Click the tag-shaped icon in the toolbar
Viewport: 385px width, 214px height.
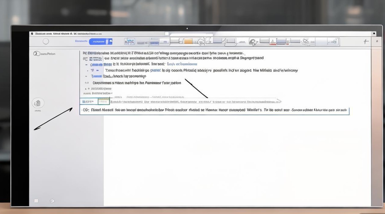pos(253,42)
